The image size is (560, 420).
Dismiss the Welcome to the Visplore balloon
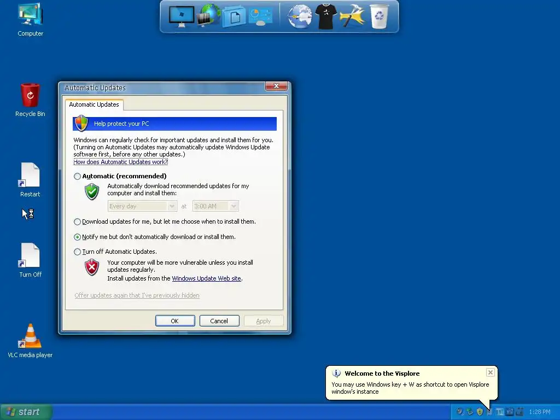pos(491,372)
